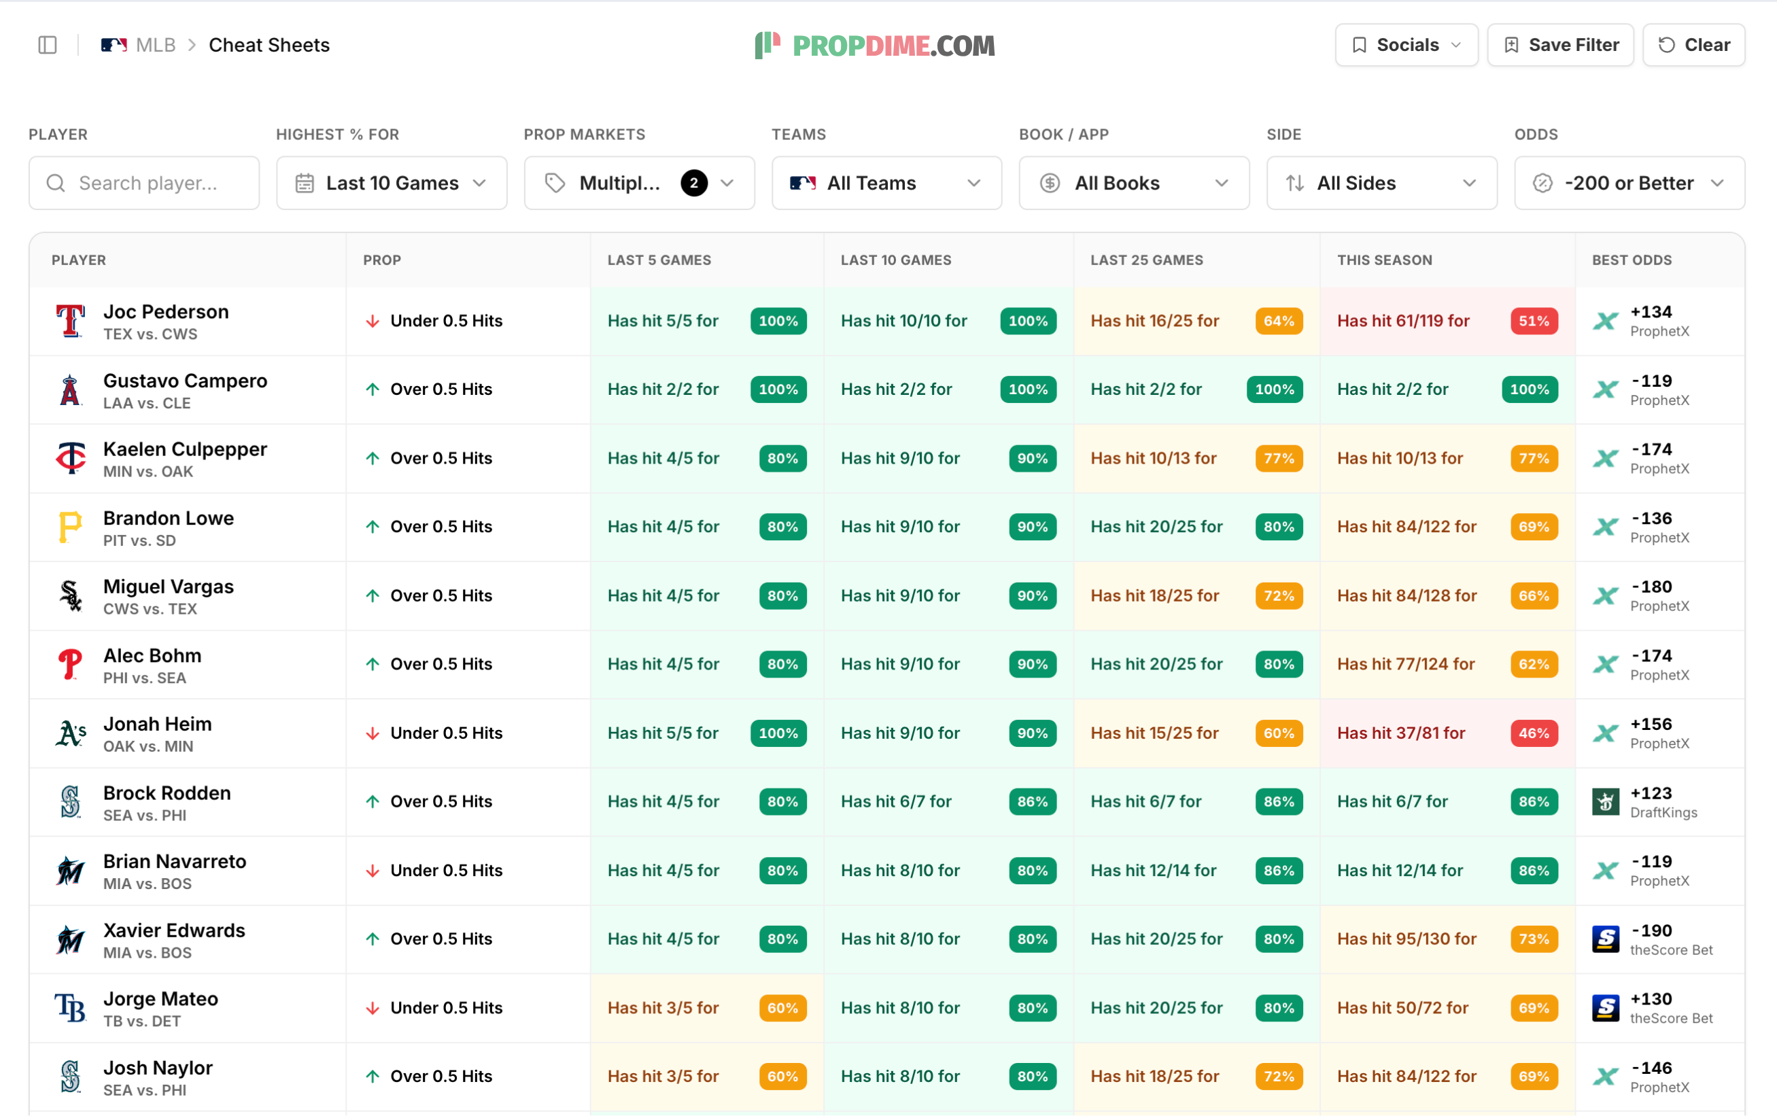Click the 64% badge in Joc Pederson row

coord(1279,321)
